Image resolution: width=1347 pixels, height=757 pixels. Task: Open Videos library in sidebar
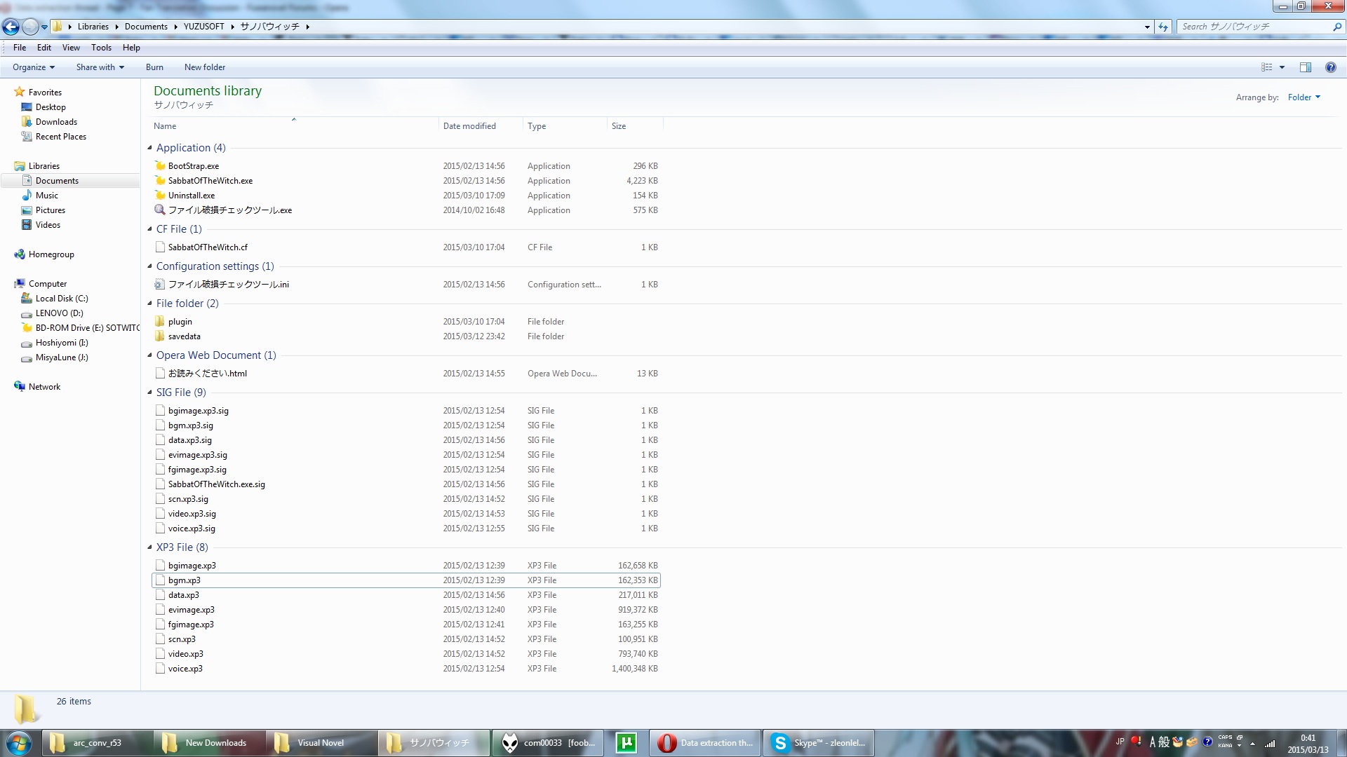point(48,225)
